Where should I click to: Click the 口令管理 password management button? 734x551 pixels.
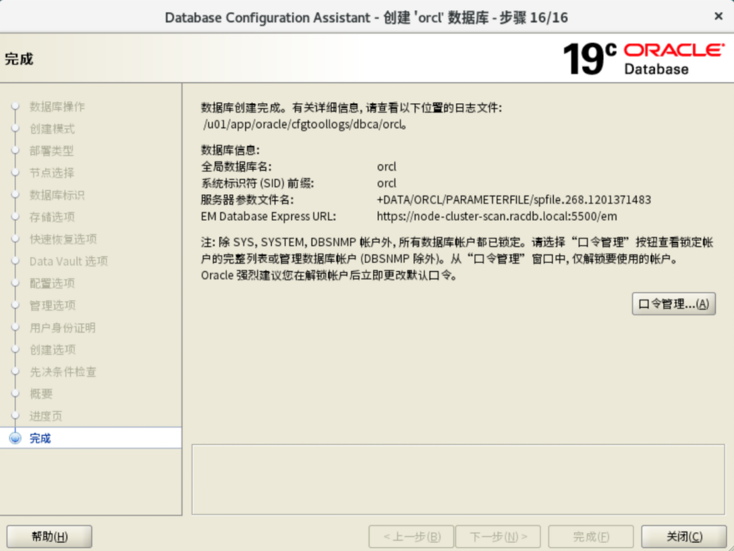(673, 304)
